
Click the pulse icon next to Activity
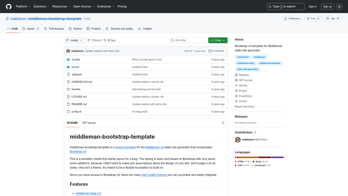236,85
